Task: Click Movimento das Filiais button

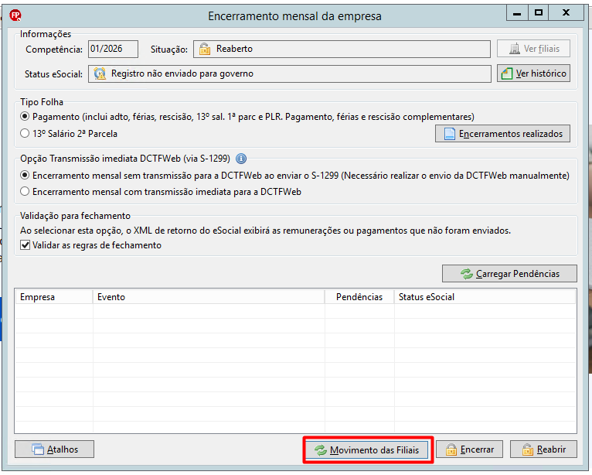Action: click(368, 449)
